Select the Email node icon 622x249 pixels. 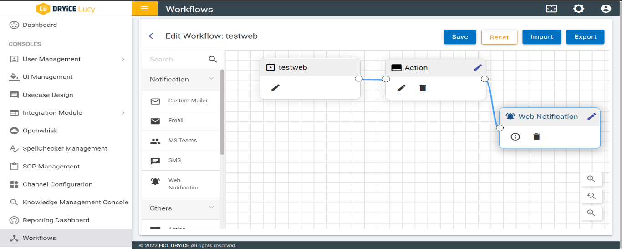click(x=155, y=121)
